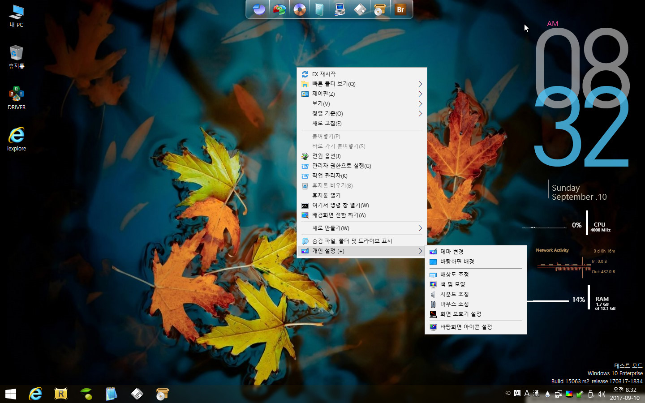
Task: Click the floppy disk taskbar icon
Action: 137,394
